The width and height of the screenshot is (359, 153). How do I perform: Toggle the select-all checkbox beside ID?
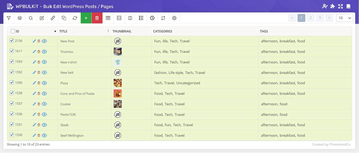point(13,31)
